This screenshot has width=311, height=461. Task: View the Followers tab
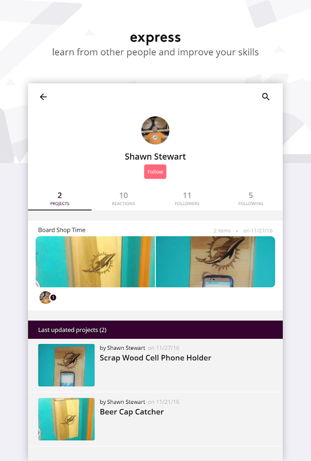coord(187,199)
